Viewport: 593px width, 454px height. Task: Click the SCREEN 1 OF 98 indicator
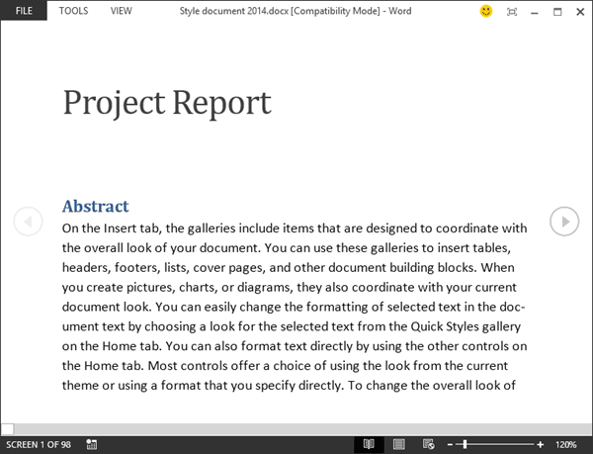point(40,445)
